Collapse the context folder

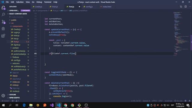coord(15,48)
